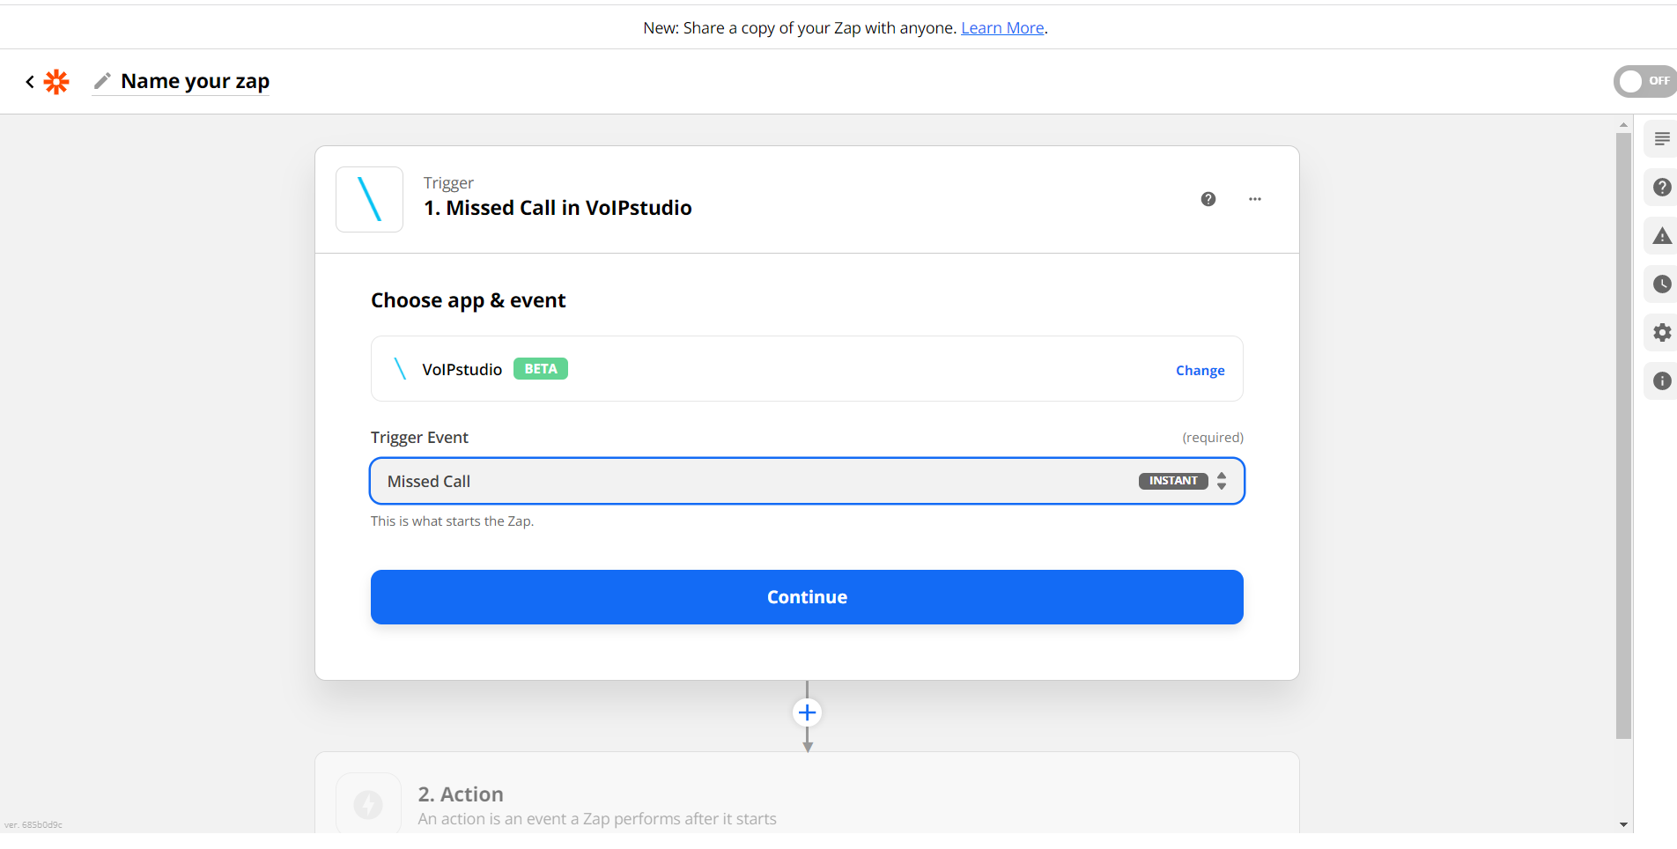This screenshot has width=1677, height=849.
Task: Click the back arrow next to the logo
Action: click(x=29, y=81)
